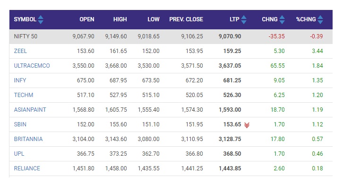Sort table by SYMBOL column arrows
This screenshot has width=343, height=186.
click(x=41, y=19)
